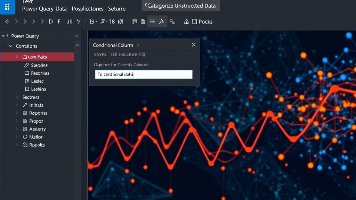The width and height of the screenshot is (356, 200).
Task: Click the Pocks button
Action: coord(202,22)
